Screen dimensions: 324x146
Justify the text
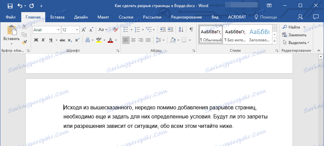click(148, 40)
